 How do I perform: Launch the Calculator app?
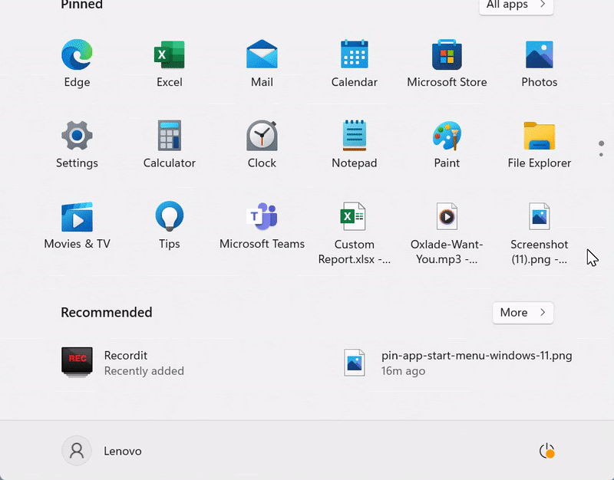point(169,144)
